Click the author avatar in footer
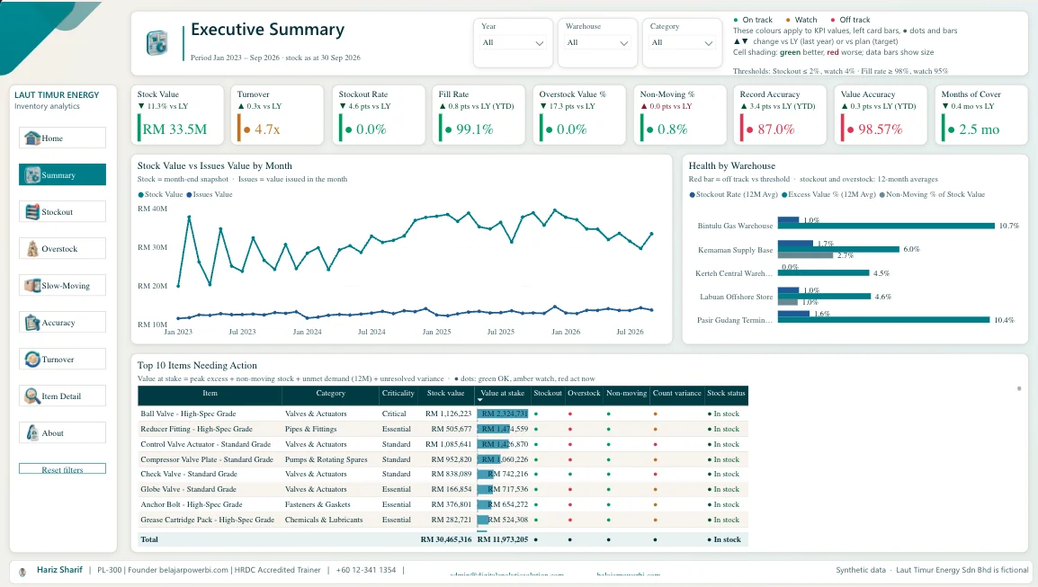The image size is (1038, 587). 22,572
